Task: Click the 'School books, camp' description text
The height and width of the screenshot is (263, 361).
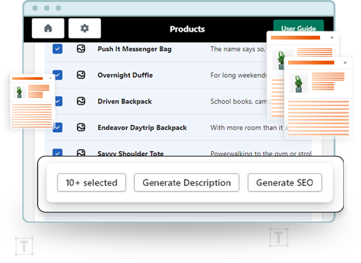Action: point(241,101)
